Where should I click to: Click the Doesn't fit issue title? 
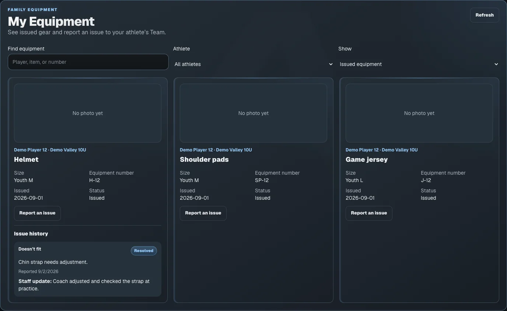coord(30,249)
